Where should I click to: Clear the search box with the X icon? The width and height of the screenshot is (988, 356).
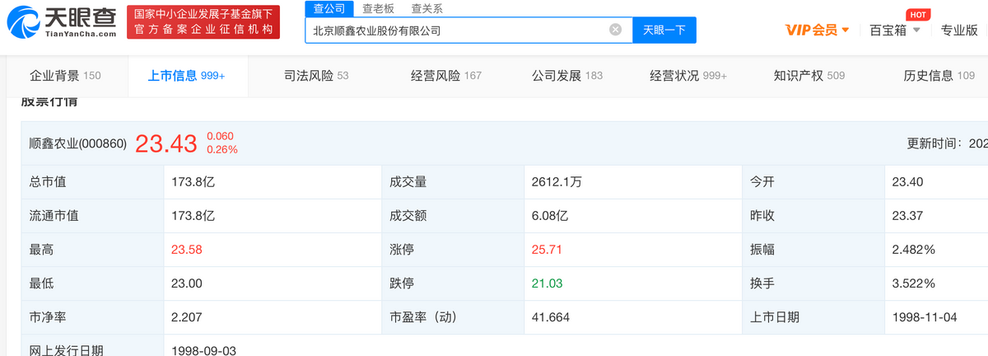pos(615,30)
